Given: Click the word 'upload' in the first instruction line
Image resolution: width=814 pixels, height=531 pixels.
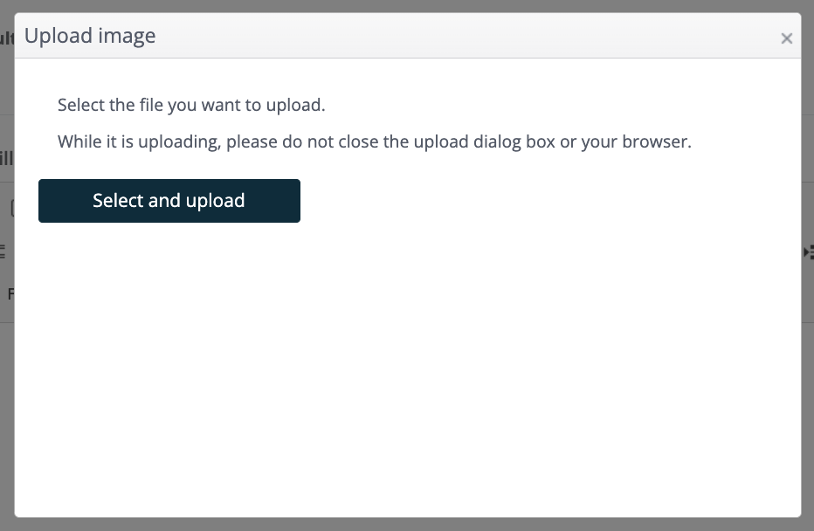Looking at the screenshot, I should click(295, 105).
